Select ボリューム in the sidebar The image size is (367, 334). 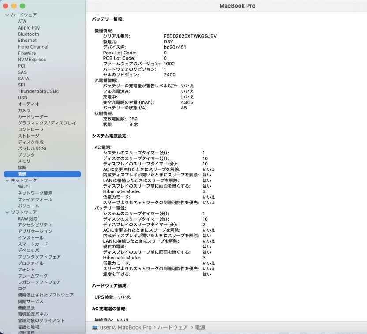[29, 206]
